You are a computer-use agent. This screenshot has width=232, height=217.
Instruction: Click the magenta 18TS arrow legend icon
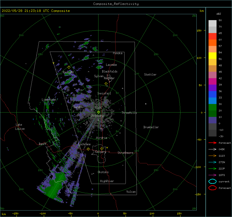212,175
